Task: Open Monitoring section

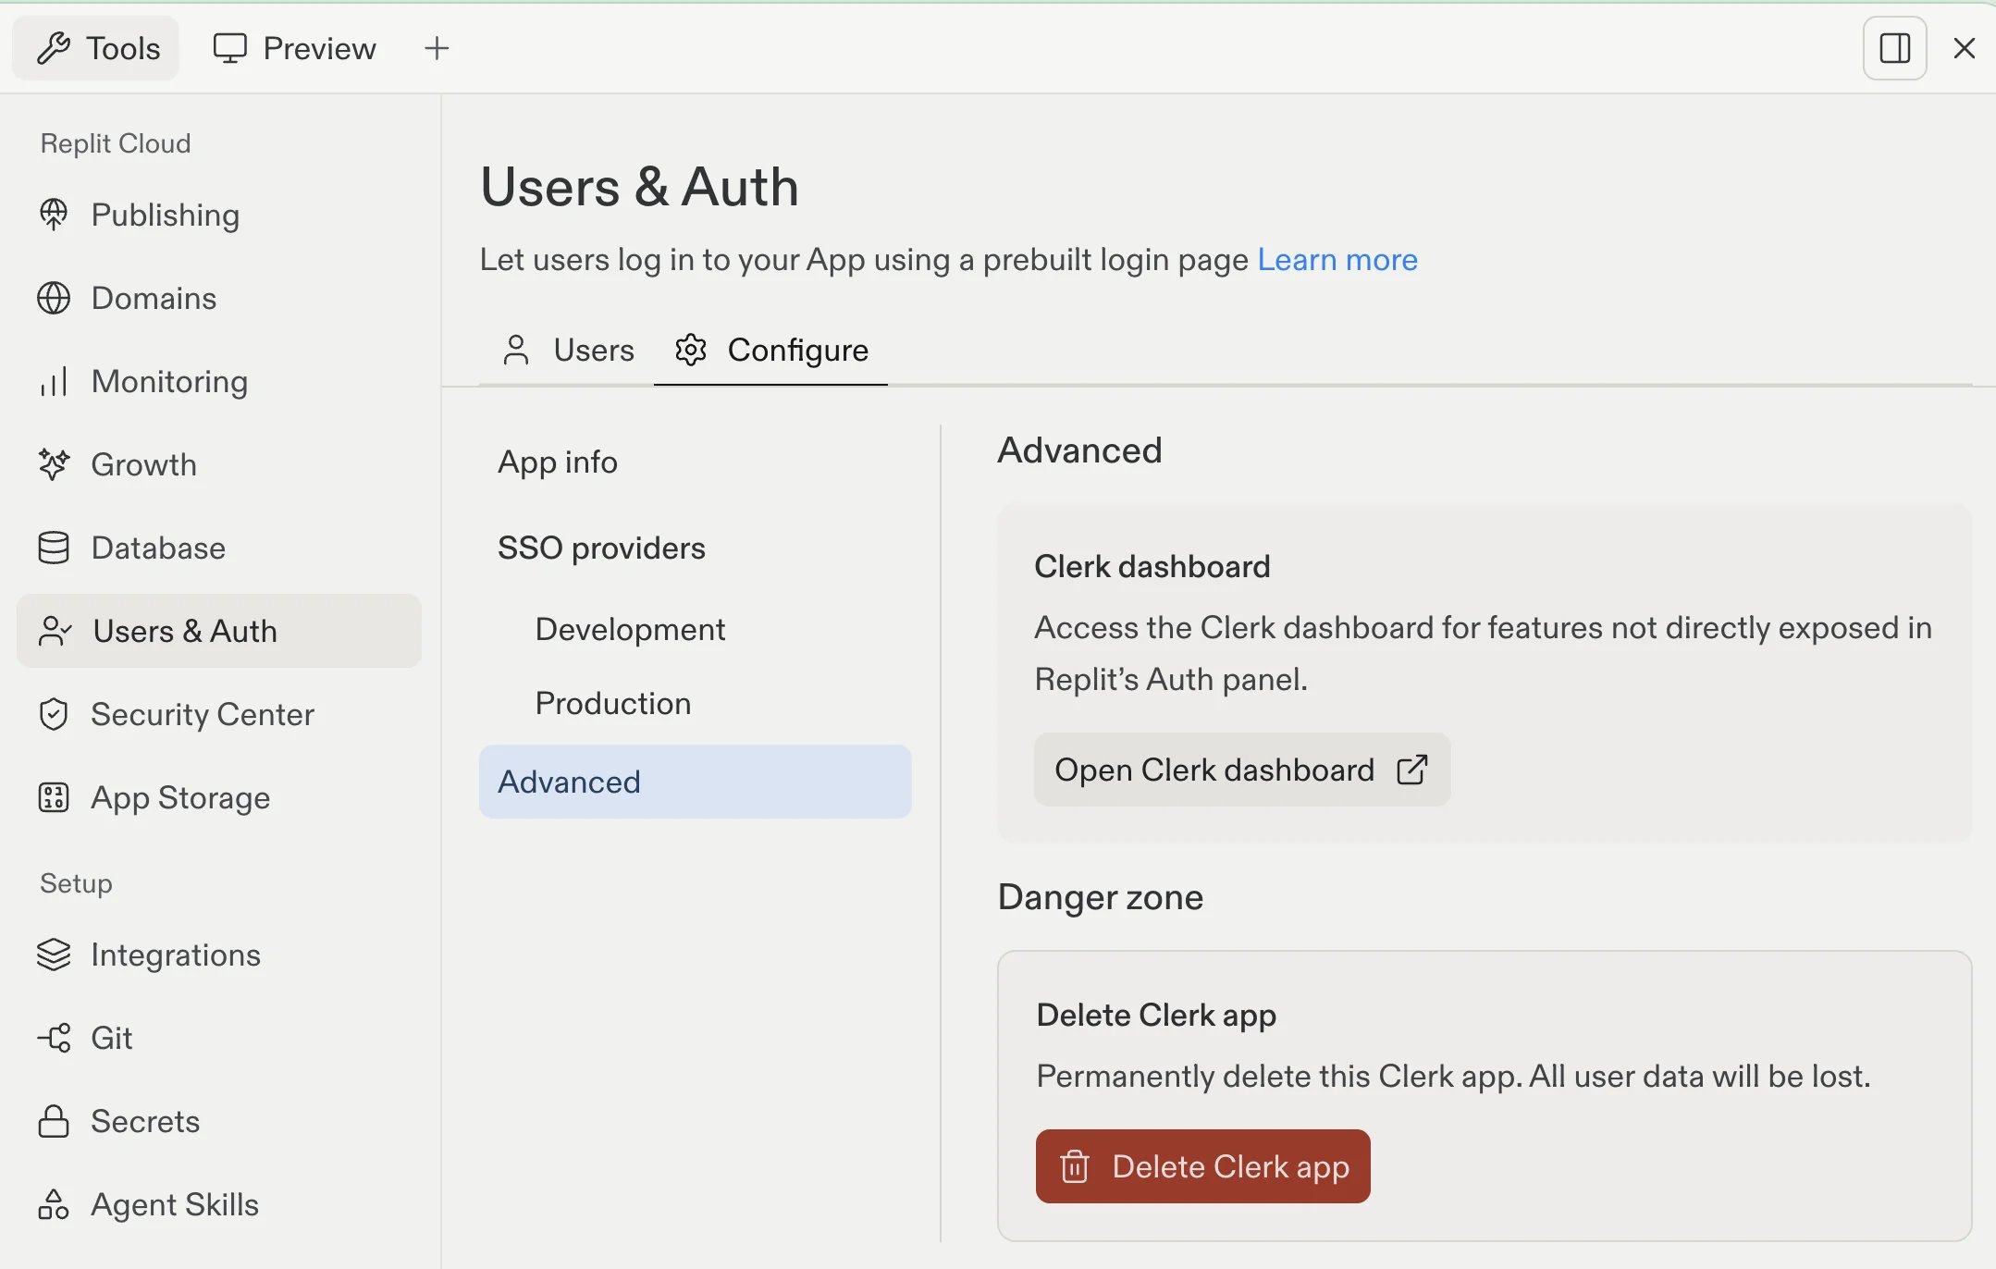Action: (x=219, y=381)
